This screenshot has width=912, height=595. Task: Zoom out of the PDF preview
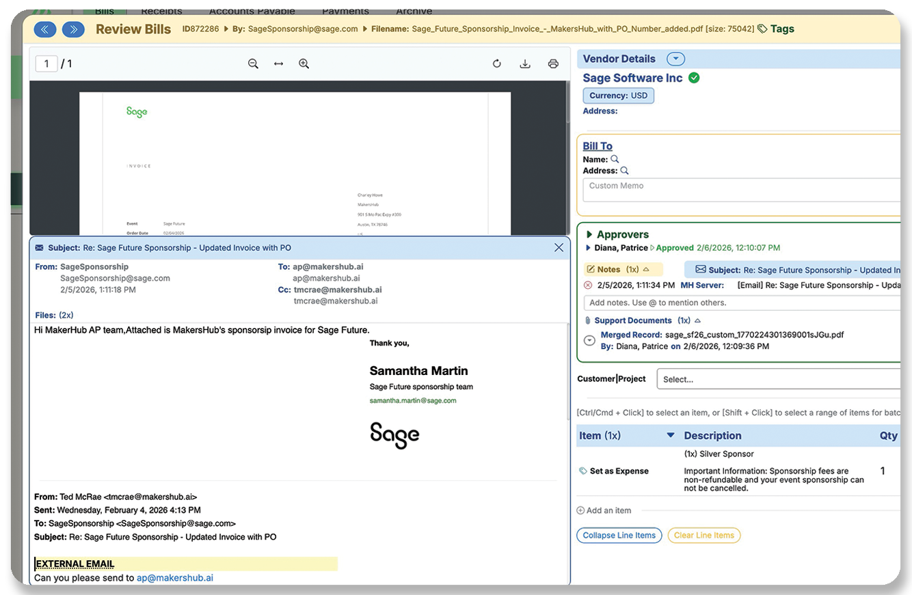coord(253,64)
